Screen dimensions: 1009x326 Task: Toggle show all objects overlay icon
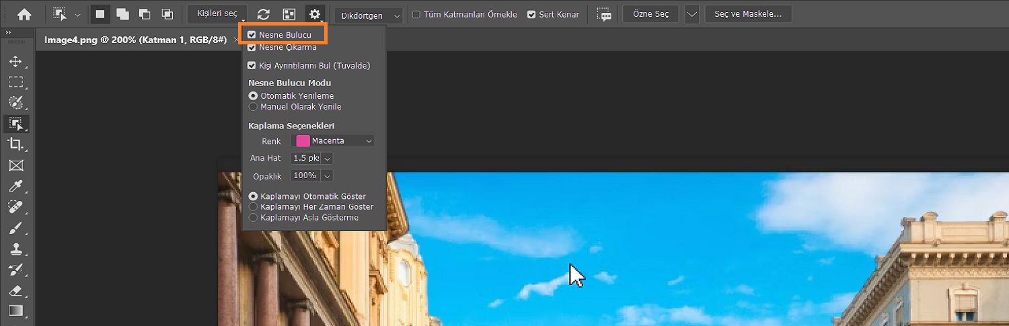tap(289, 14)
